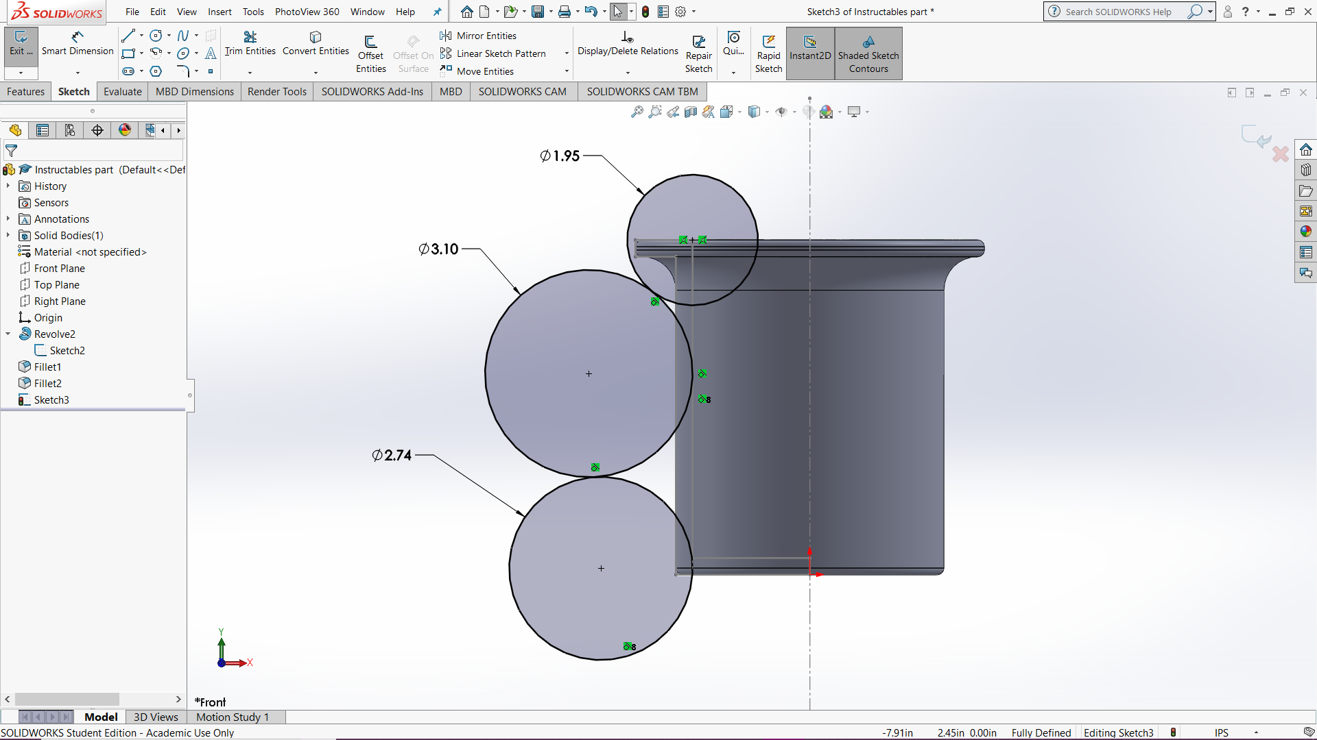Expand the Annotations folder
The width and height of the screenshot is (1317, 740).
(x=8, y=219)
